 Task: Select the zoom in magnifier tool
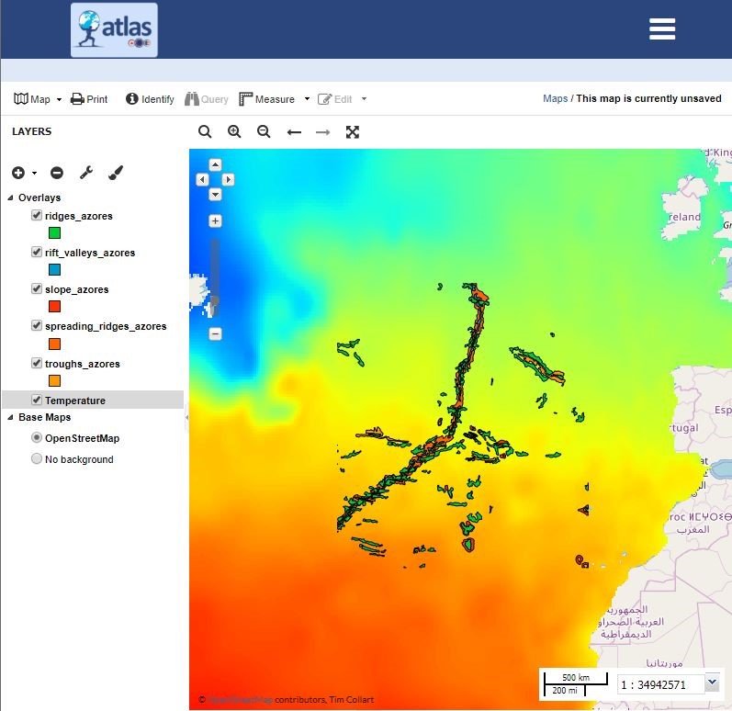[234, 132]
